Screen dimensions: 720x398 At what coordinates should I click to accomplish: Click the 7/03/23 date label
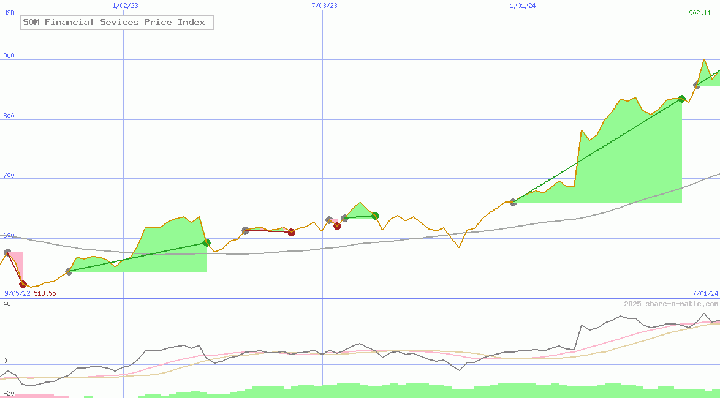pyautogui.click(x=324, y=6)
